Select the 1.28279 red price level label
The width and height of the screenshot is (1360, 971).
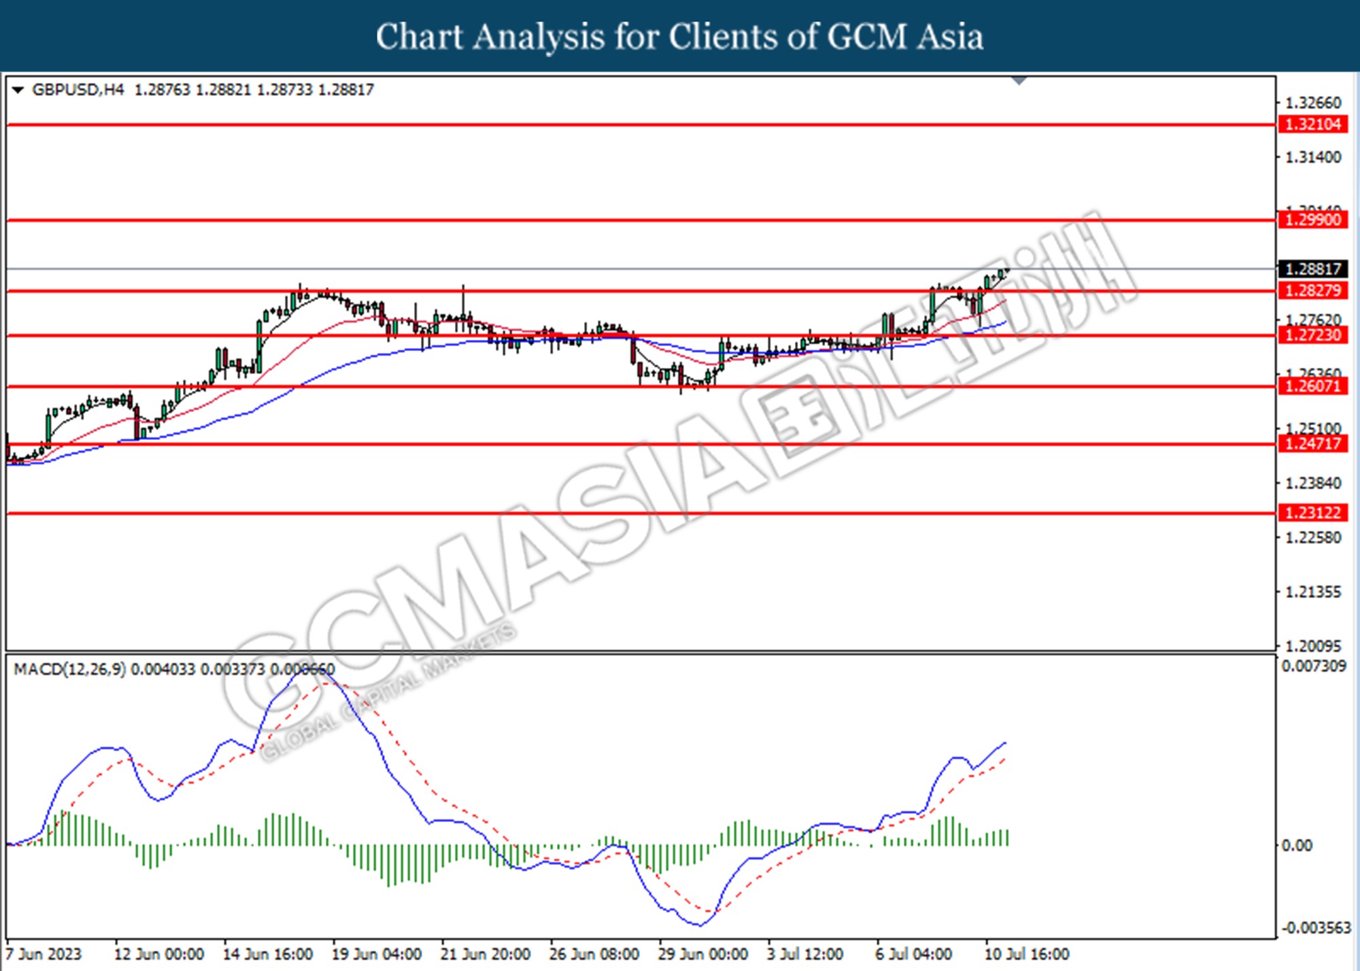tap(1313, 290)
